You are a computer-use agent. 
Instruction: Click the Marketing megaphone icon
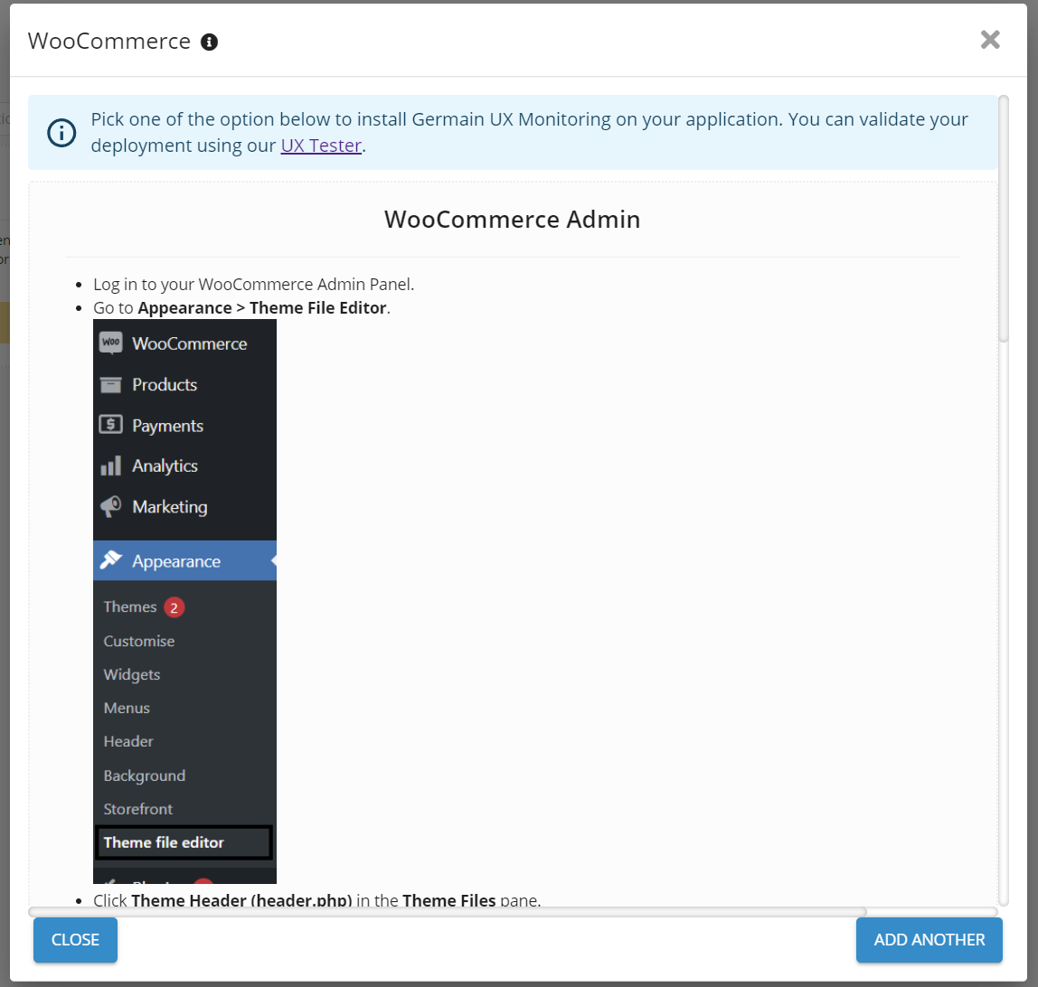point(110,506)
